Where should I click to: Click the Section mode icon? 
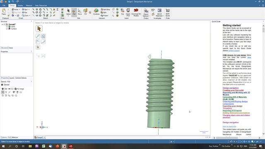point(63,12)
